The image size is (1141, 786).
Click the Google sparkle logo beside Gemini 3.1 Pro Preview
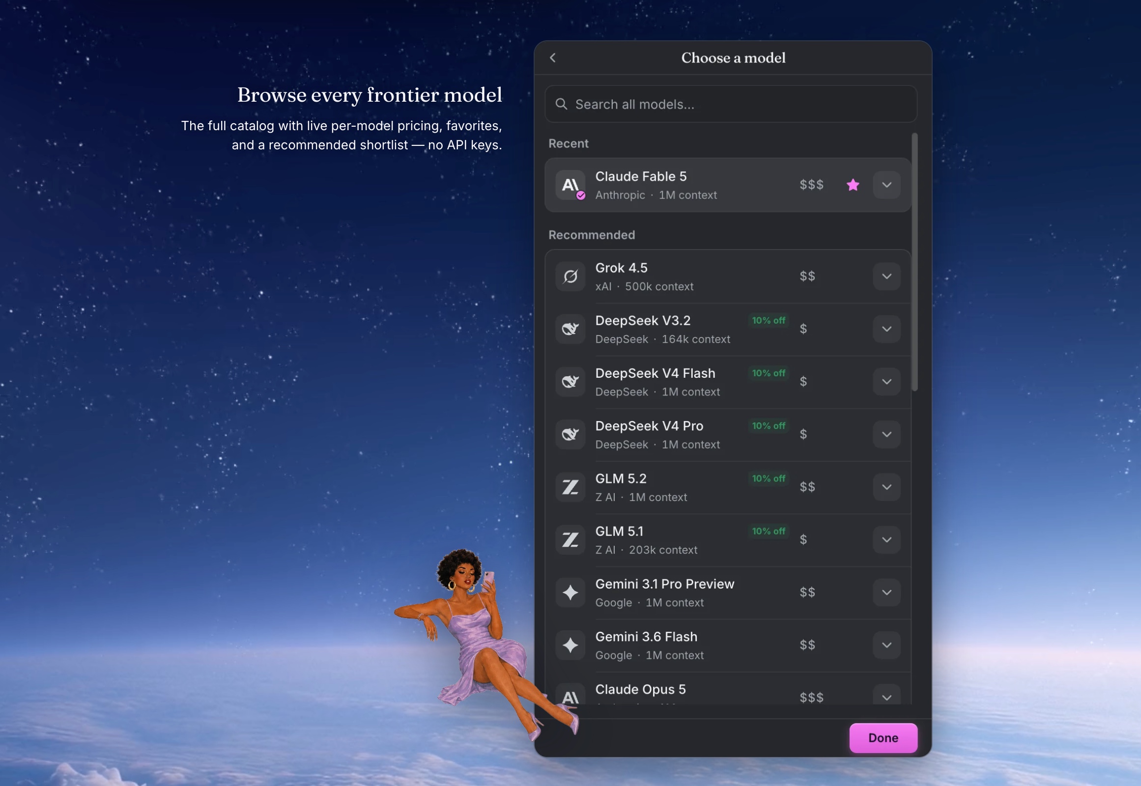tap(570, 592)
